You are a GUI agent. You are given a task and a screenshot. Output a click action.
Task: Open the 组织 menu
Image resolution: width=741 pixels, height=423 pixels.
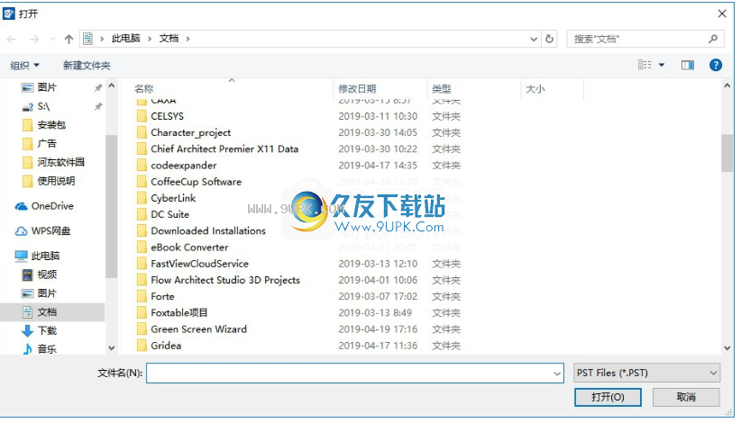click(25, 66)
